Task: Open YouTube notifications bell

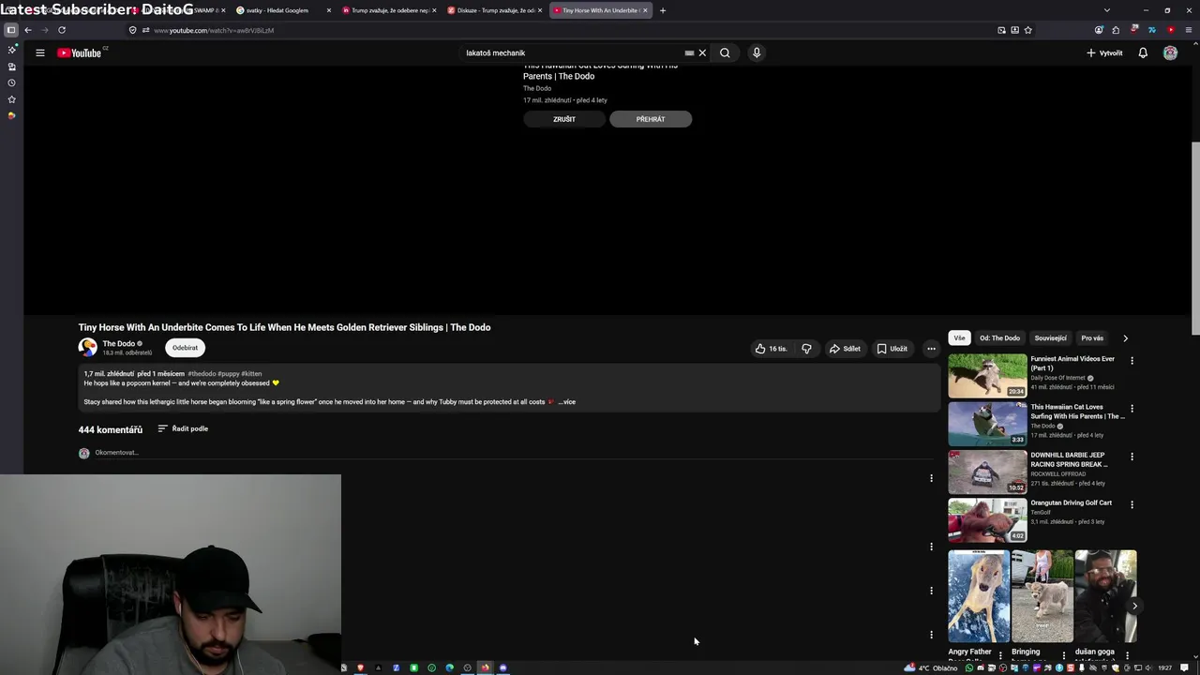Action: click(x=1143, y=52)
